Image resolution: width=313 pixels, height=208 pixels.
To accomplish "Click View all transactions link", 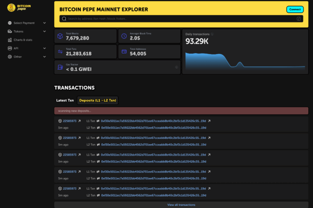I will pos(181,205).
